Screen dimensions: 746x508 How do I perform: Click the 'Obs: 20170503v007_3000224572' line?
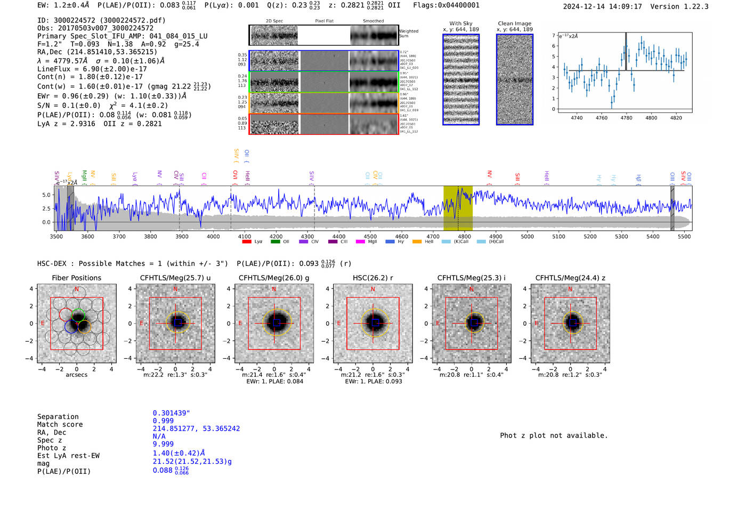pos(95,28)
